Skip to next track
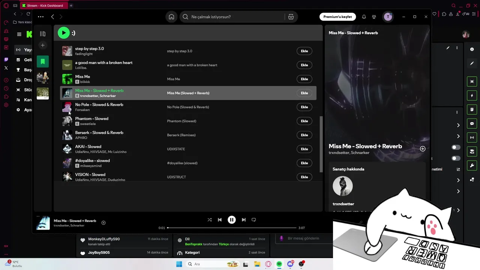Image resolution: width=480 pixels, height=270 pixels. 244,220
